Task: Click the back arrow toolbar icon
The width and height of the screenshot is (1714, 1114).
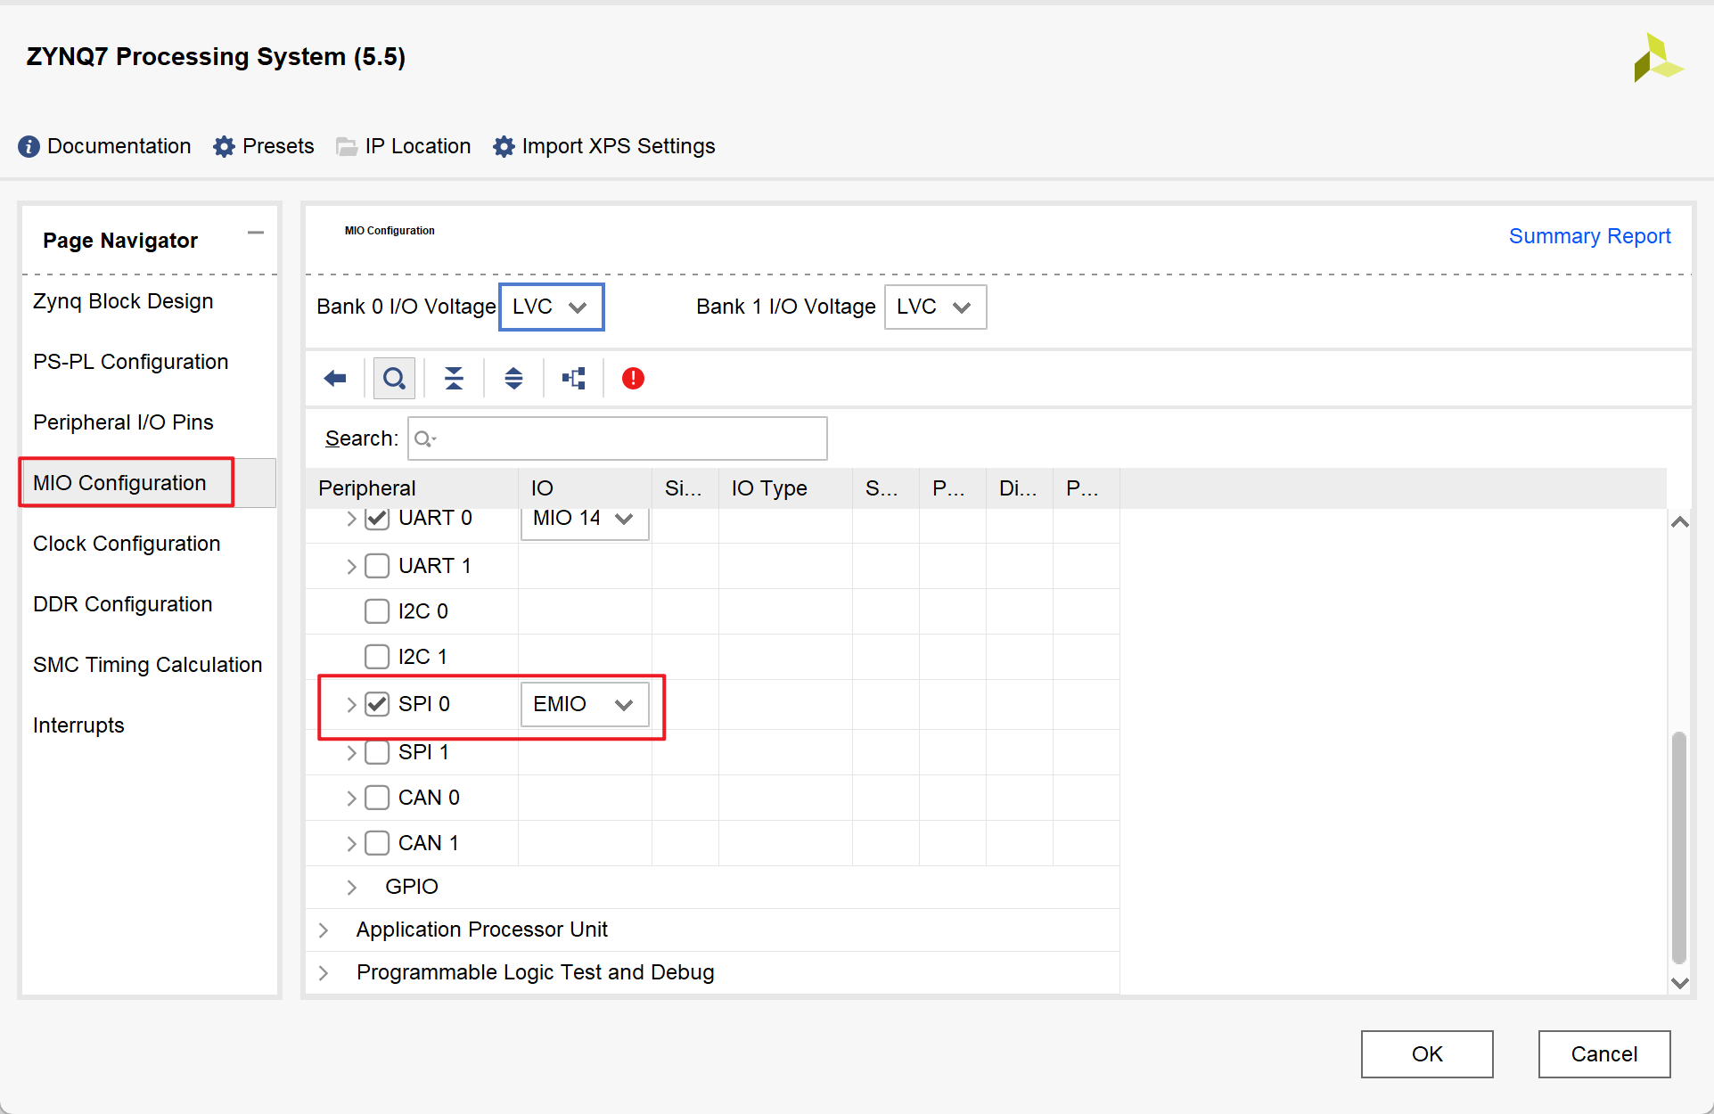Action: coord(335,379)
